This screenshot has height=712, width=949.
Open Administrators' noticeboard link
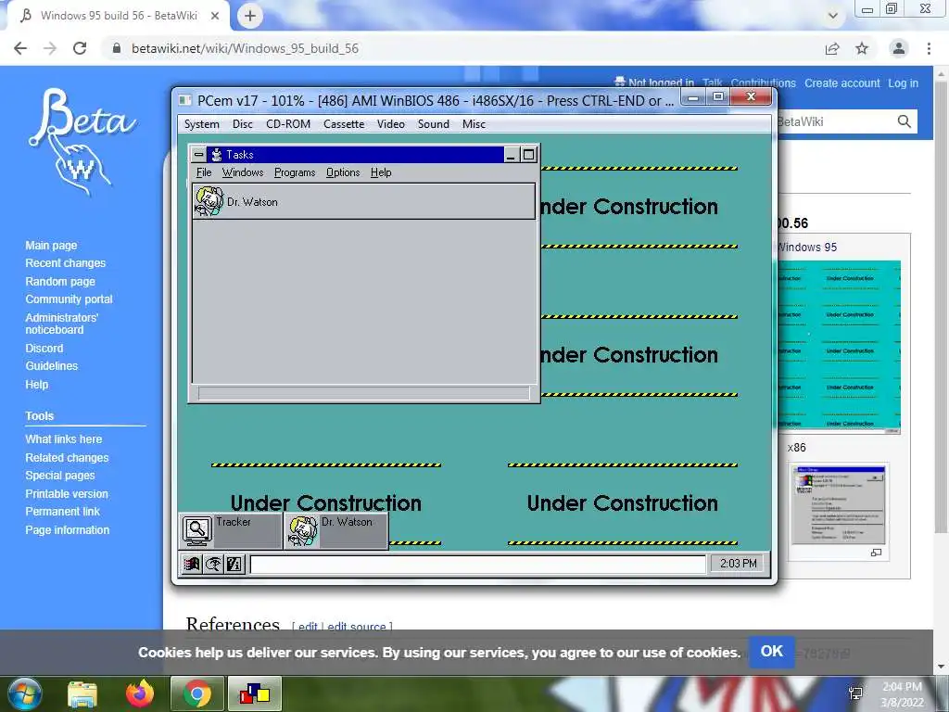61,324
